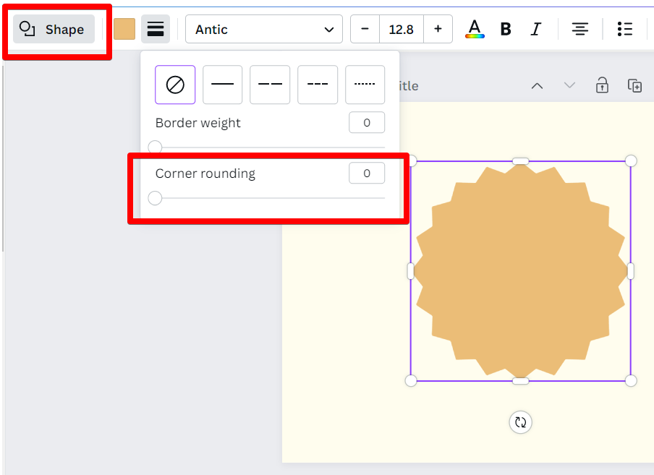Viewport: 654px width, 475px height.
Task: Click the bulleted list icon
Action: (x=625, y=29)
